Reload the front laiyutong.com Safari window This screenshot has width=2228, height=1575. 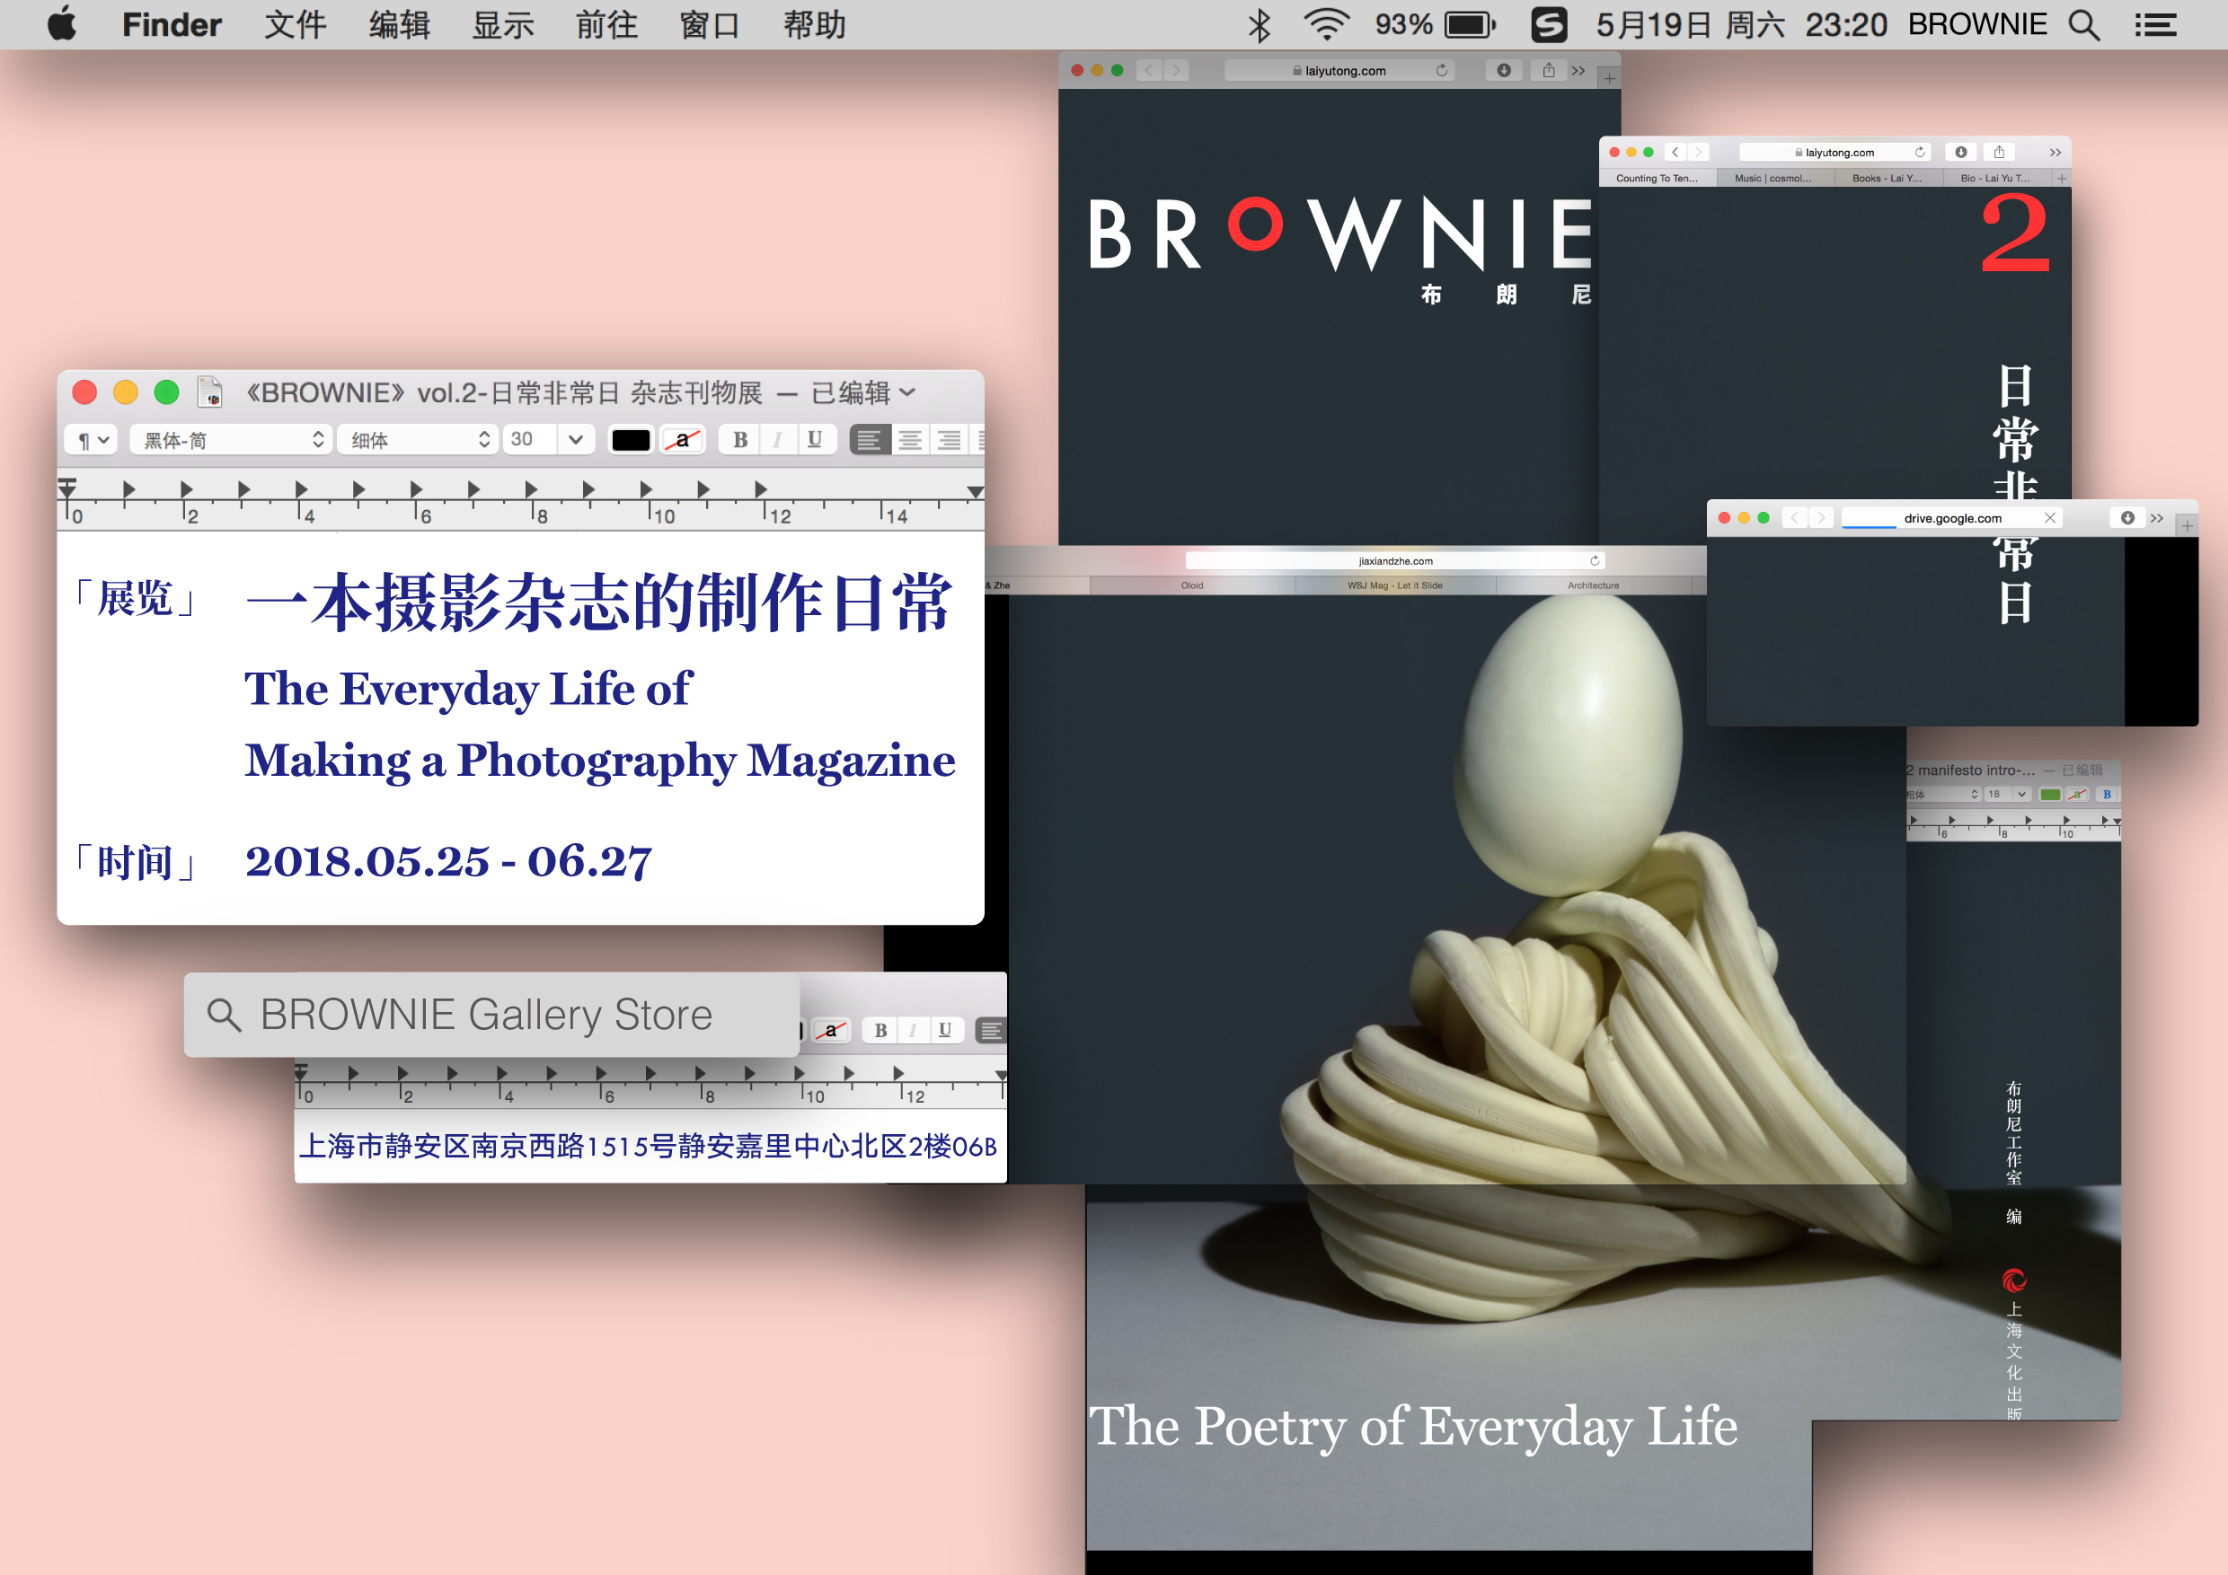(1920, 151)
